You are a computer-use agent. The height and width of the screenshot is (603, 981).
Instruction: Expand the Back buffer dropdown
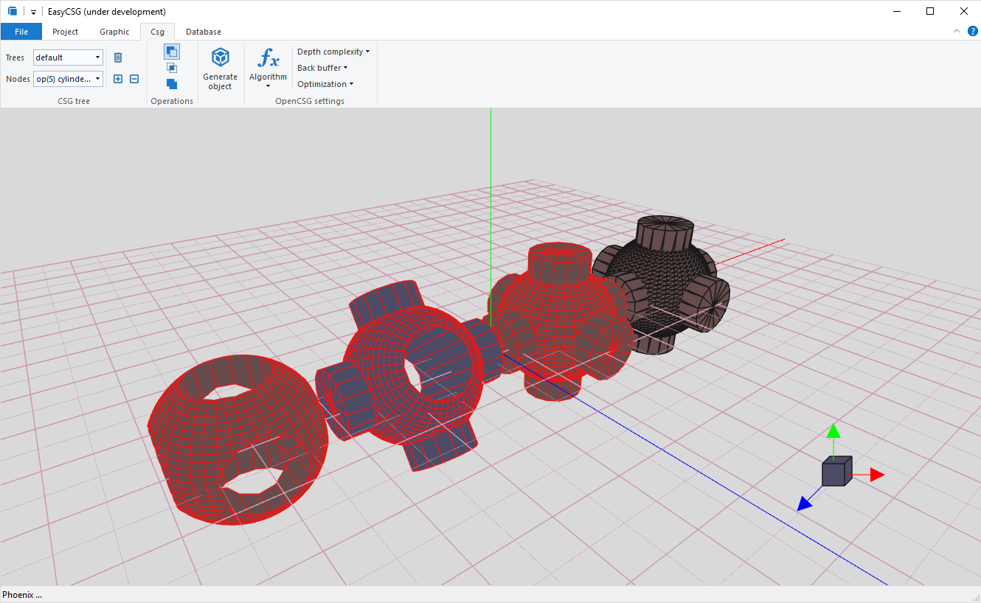pos(322,68)
